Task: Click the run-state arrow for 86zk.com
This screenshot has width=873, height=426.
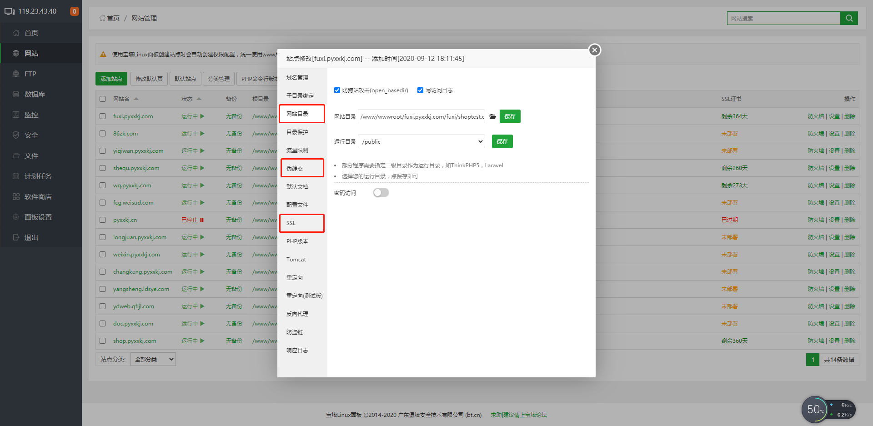Action: tap(202, 134)
